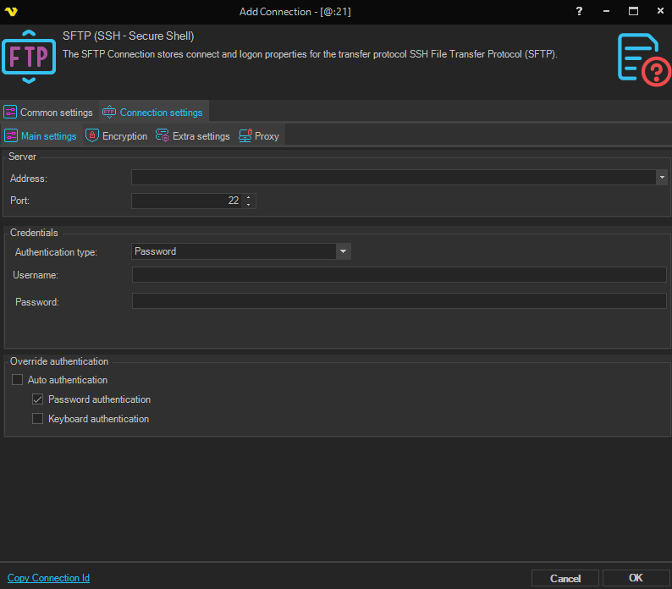Click the SFTP logo icon in header
This screenshot has width=672, height=589.
click(x=28, y=56)
